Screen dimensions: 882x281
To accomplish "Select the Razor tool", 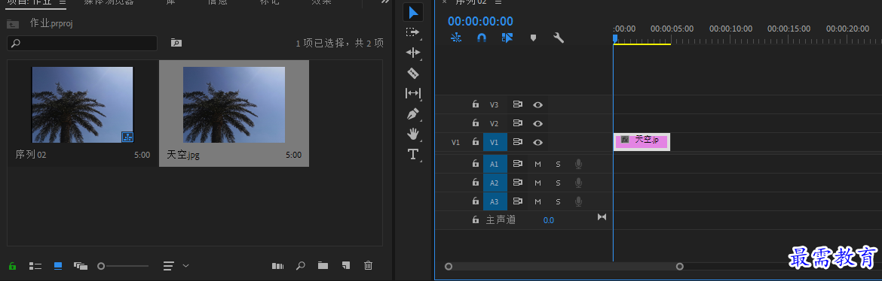I will [413, 73].
